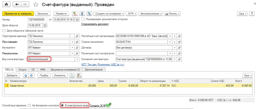Open the Автозаполнение dropdown
The image size is (258, 109).
point(150,14)
